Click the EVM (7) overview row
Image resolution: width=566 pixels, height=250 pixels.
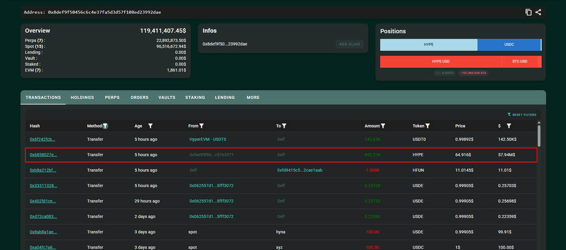tap(106, 70)
